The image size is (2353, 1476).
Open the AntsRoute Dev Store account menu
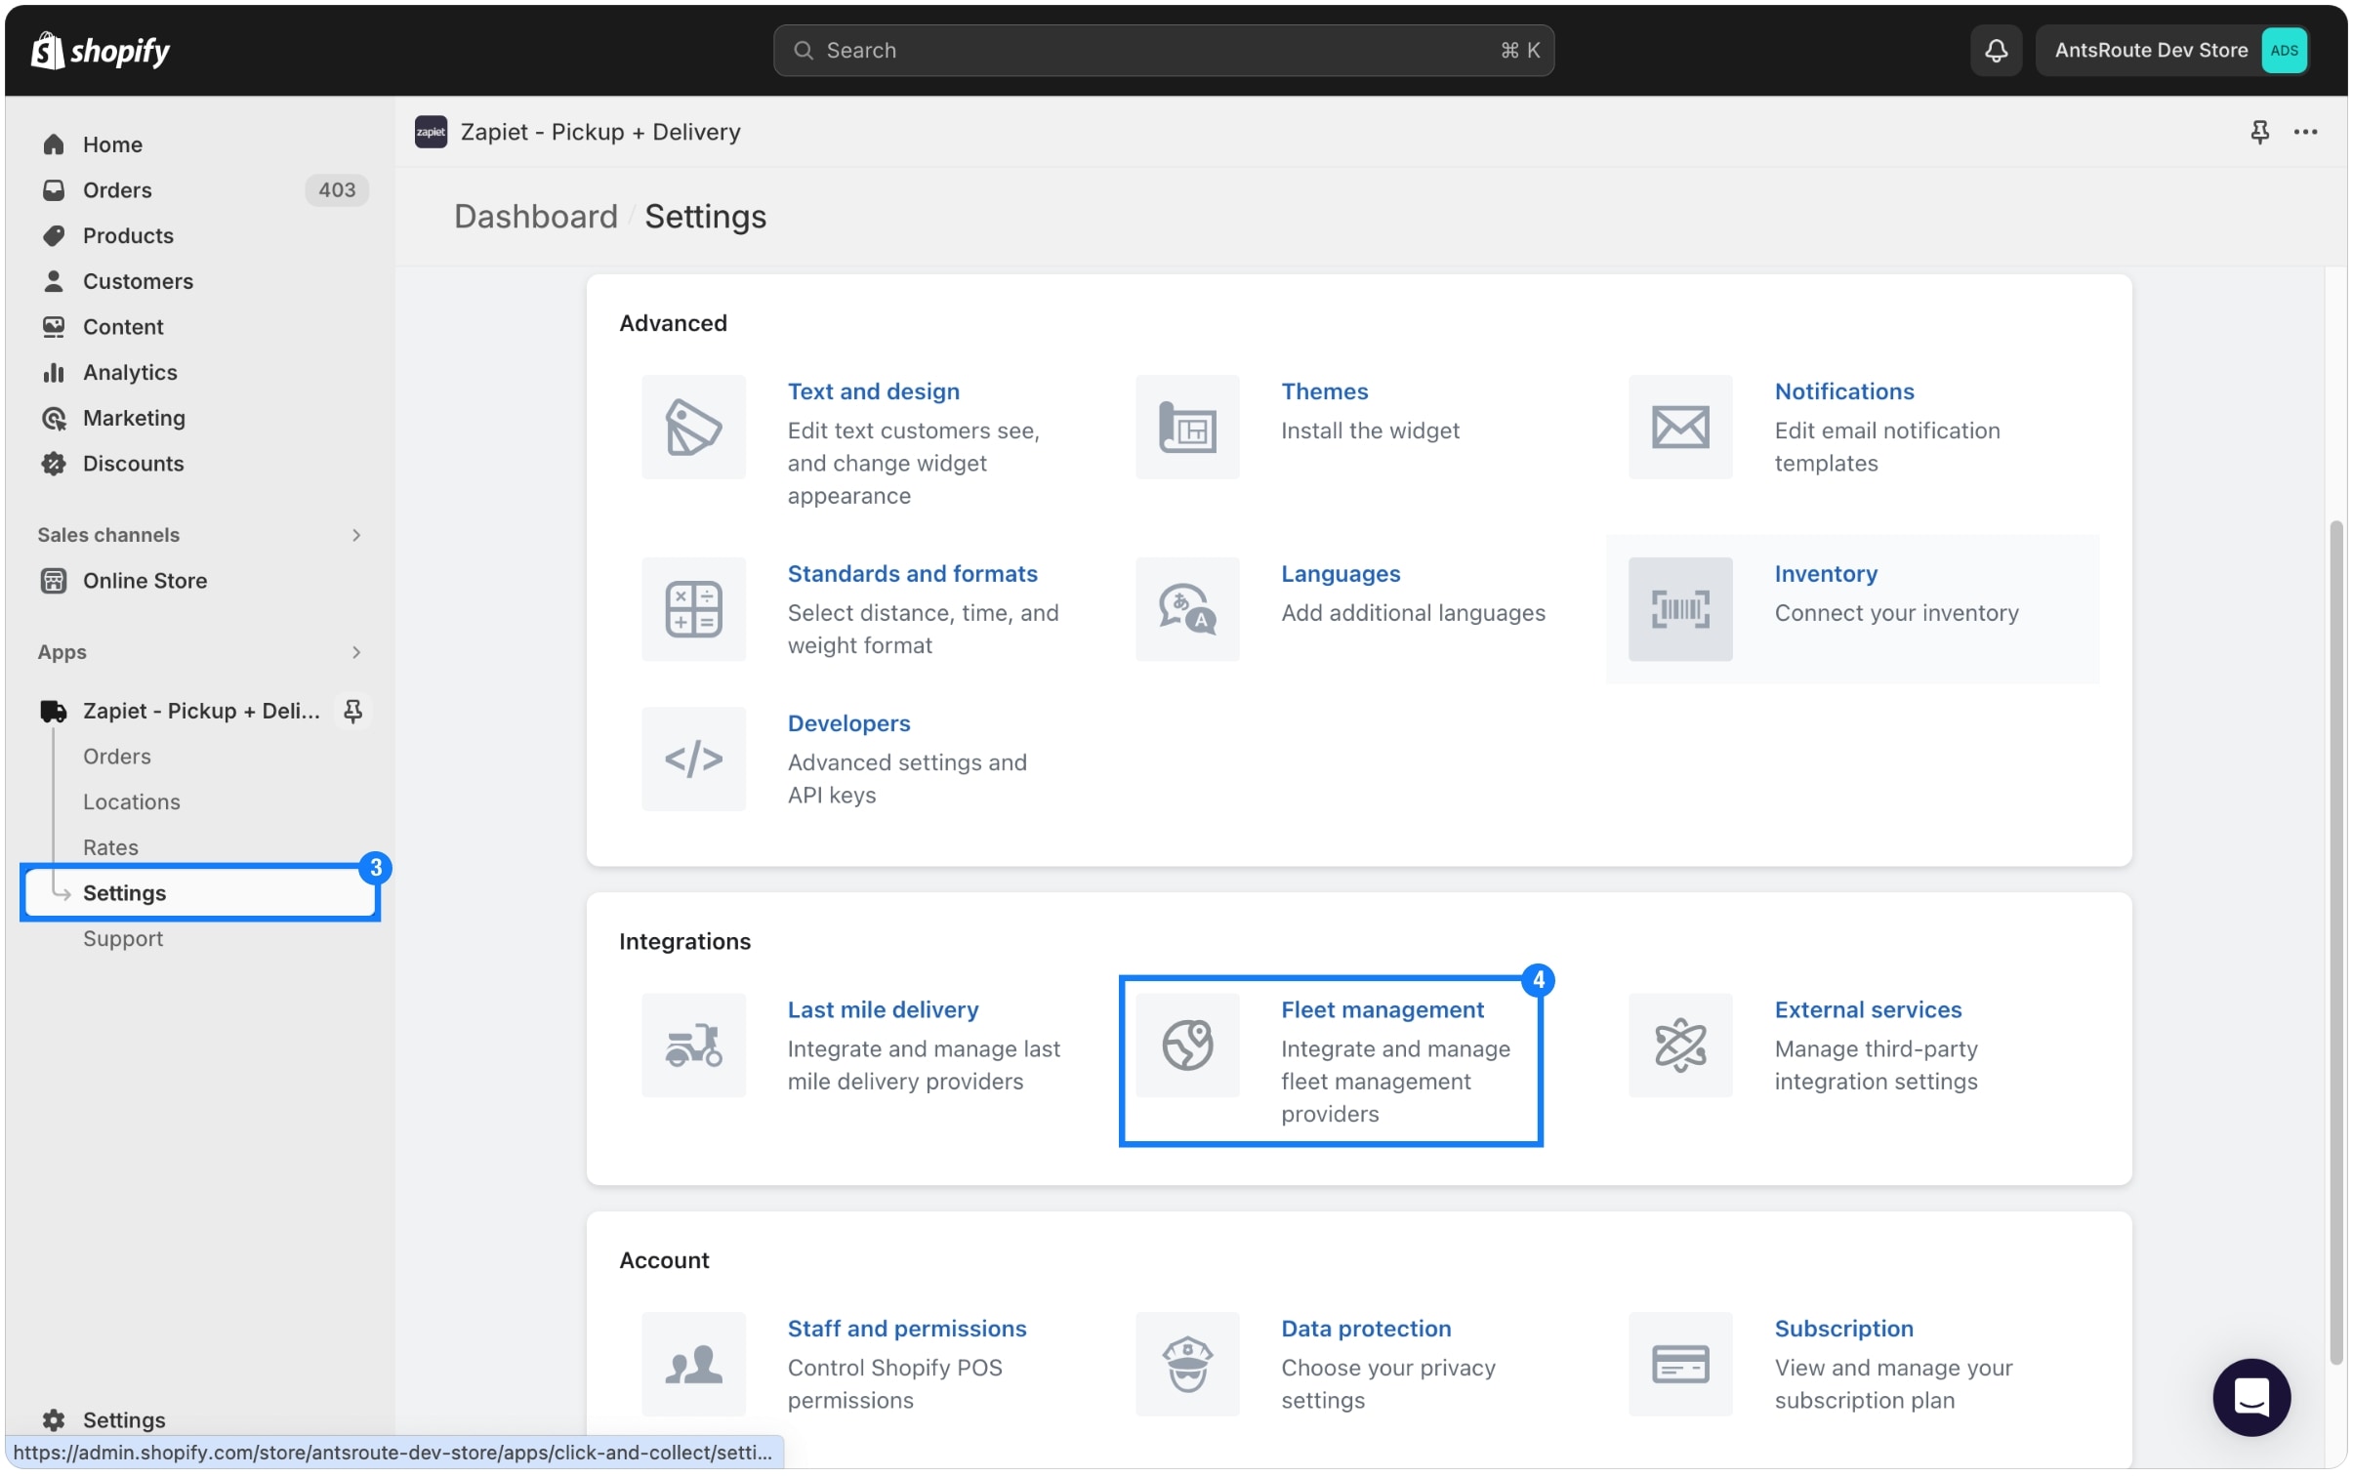2172,50
